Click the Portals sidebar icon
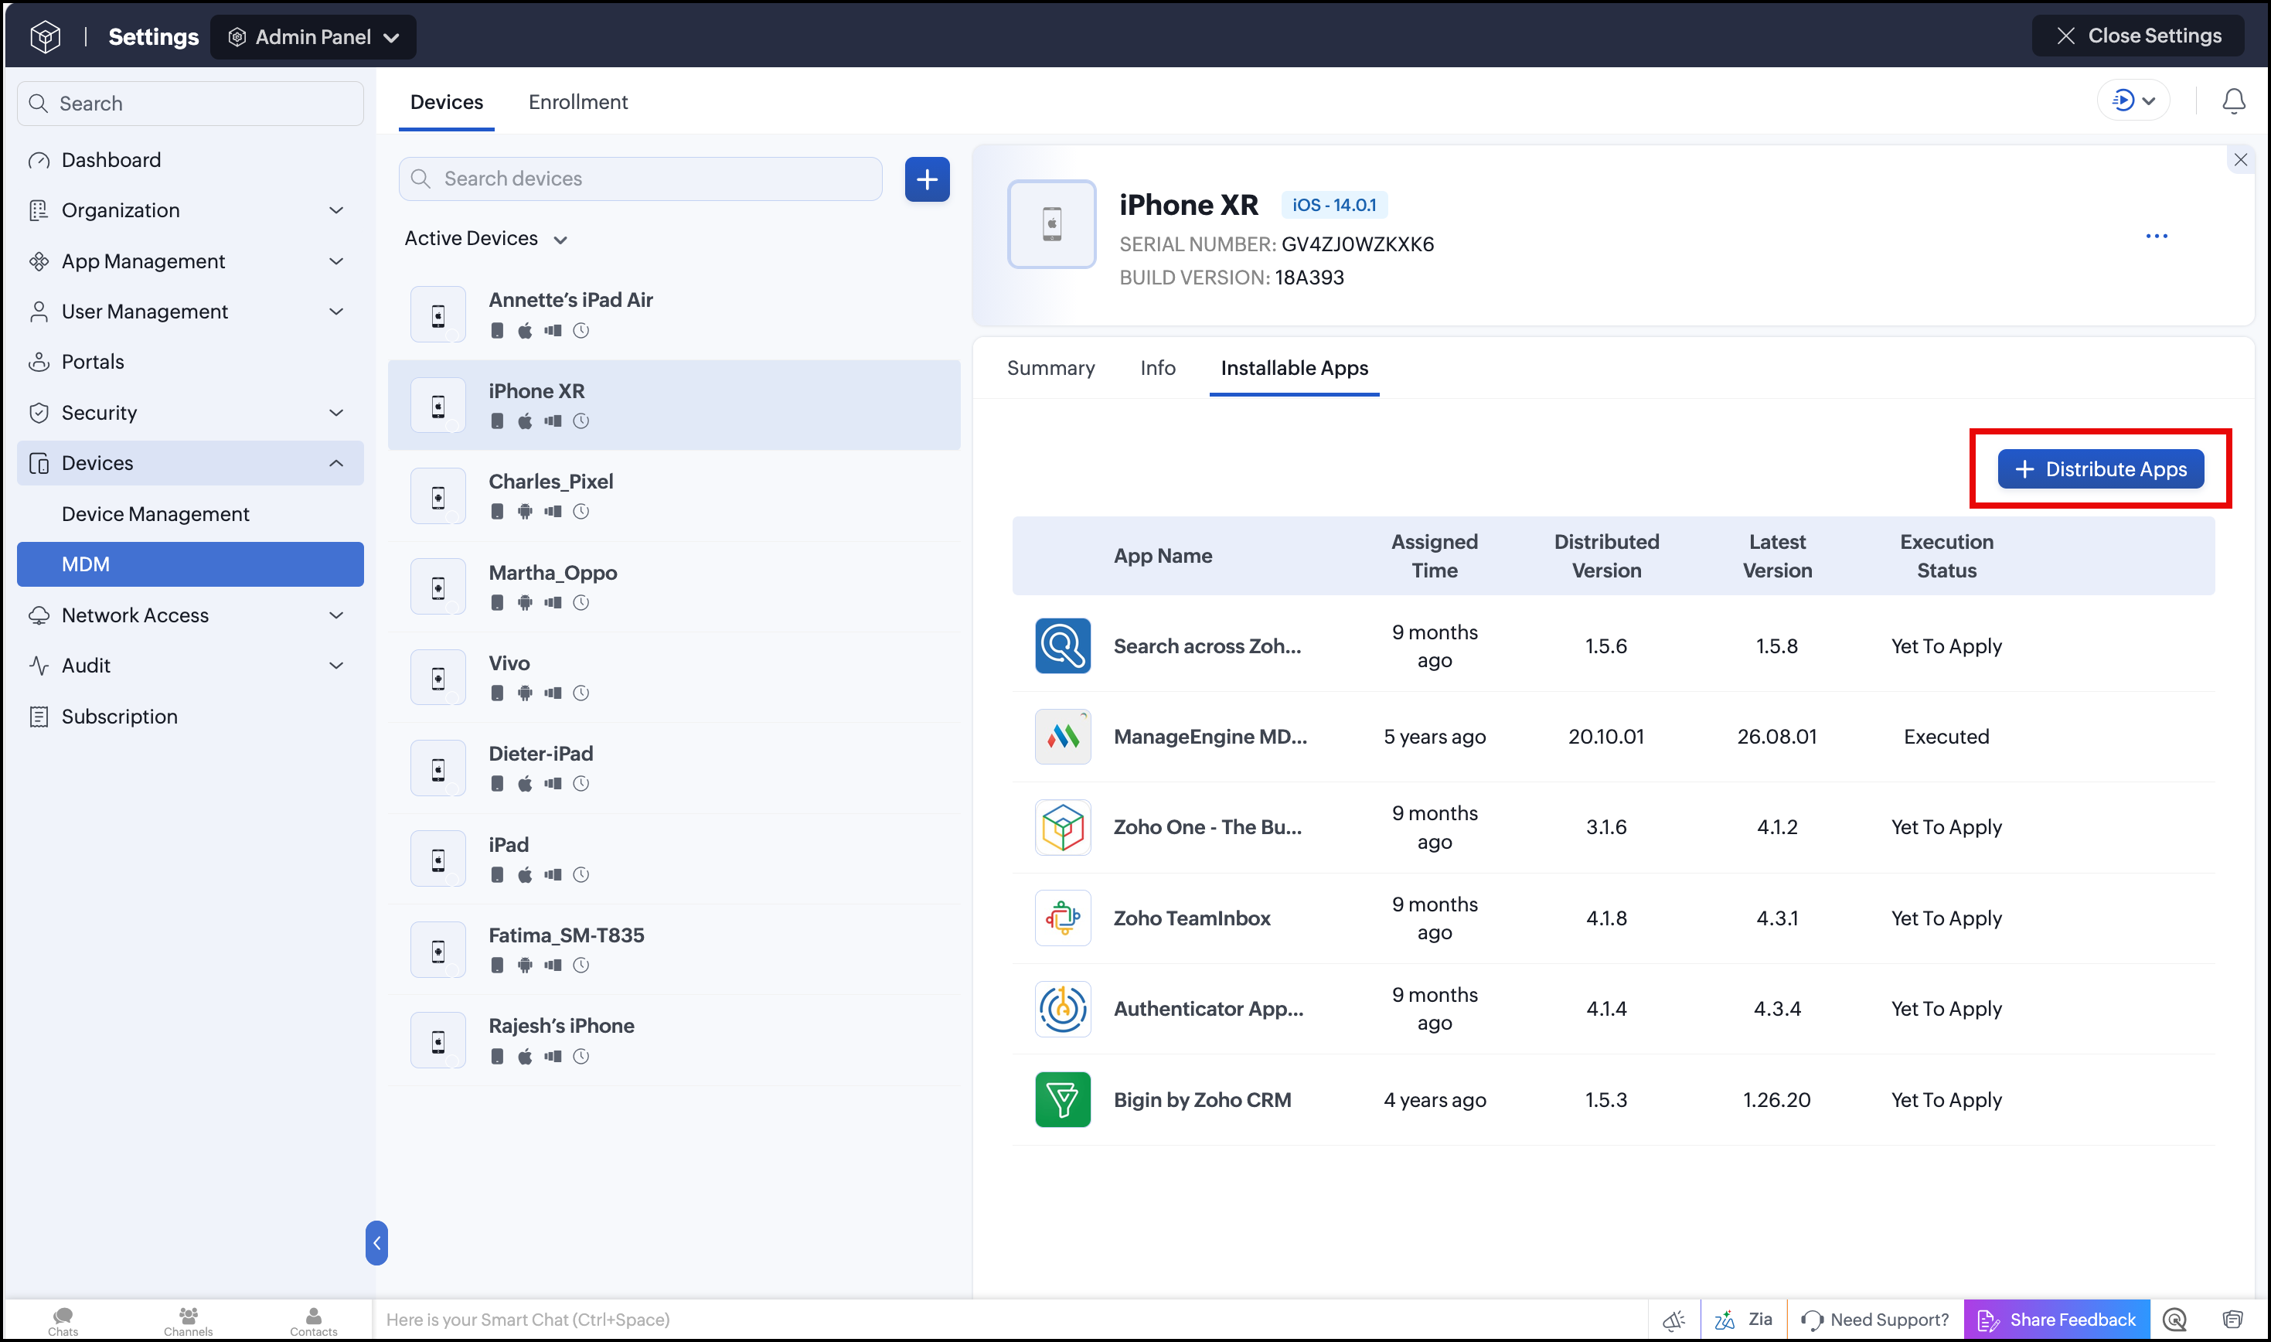This screenshot has height=1342, width=2271. [x=39, y=362]
